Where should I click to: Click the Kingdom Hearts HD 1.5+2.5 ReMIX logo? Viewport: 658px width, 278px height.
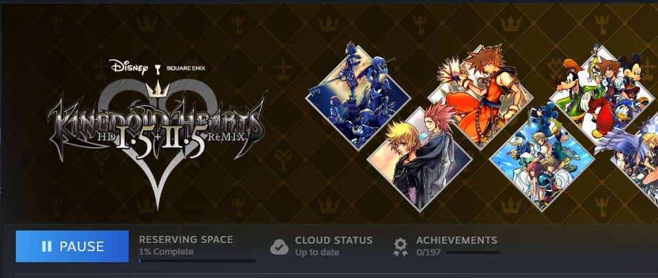[x=157, y=127]
